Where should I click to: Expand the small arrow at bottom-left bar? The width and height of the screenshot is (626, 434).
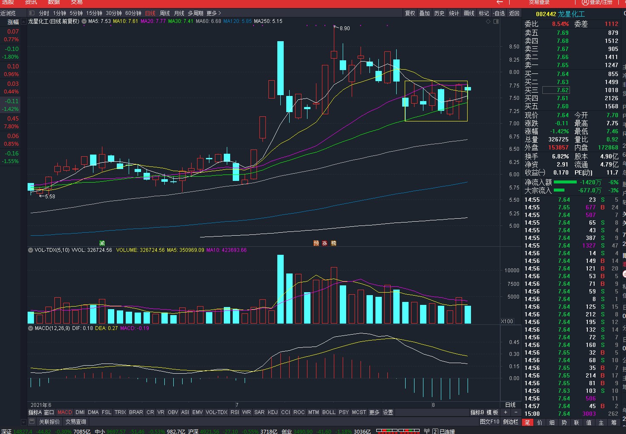point(24,422)
